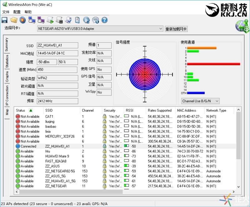
Task: Open the 帮助 menu
Action: click(28, 12)
